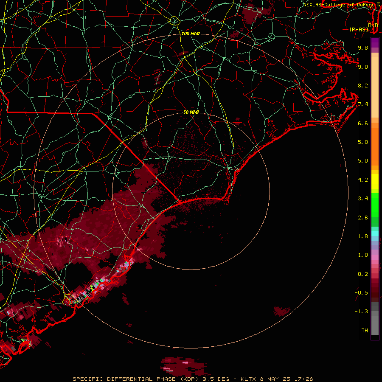Image resolution: width=382 pixels, height=382 pixels.
Task: Click the 8.2 value on the color scale
Action: coord(363,85)
